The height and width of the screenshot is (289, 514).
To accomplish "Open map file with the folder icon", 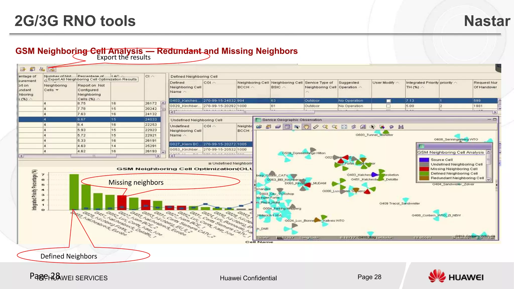I will click(259, 127).
